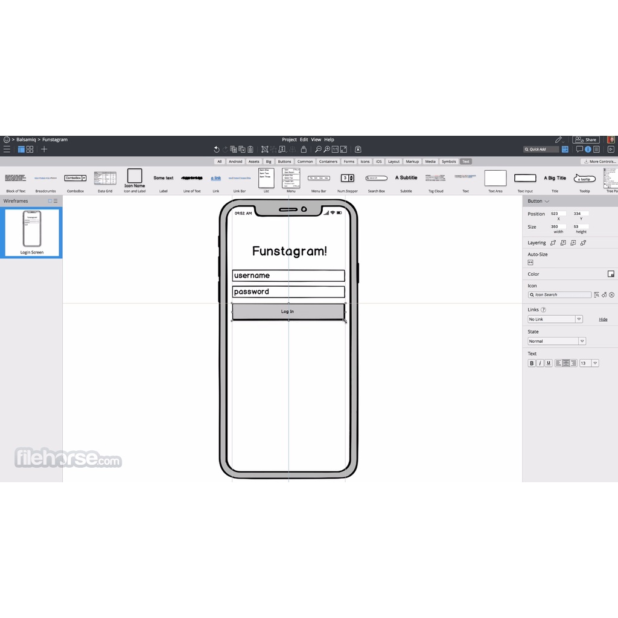
Task: Open the Comments icon near top right
Action: [x=579, y=149]
